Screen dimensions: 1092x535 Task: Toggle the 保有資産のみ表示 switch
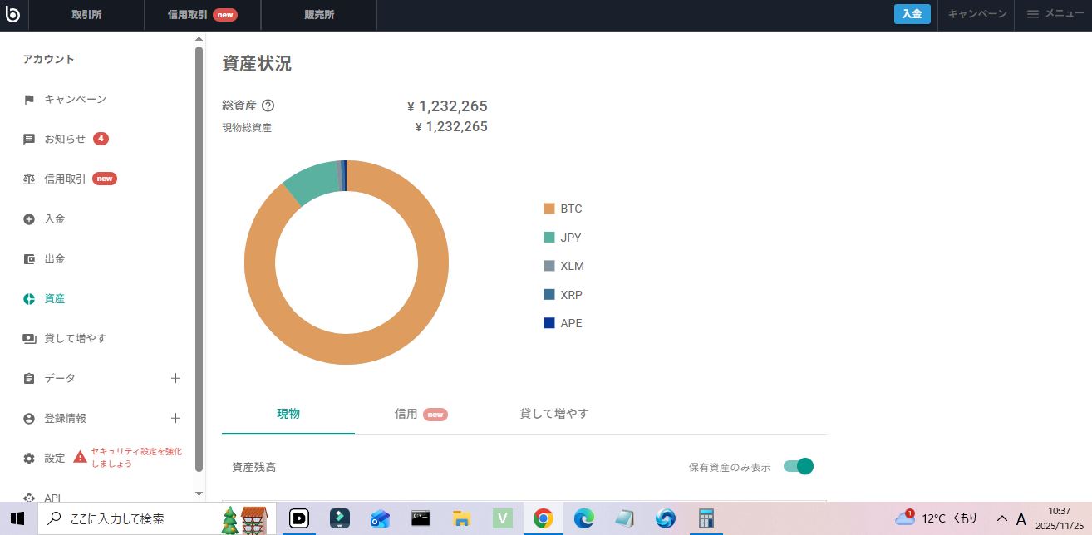[x=798, y=466]
